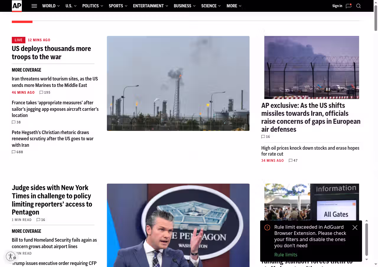
Task: Click comment icon with 47 comments
Action: click(291, 161)
